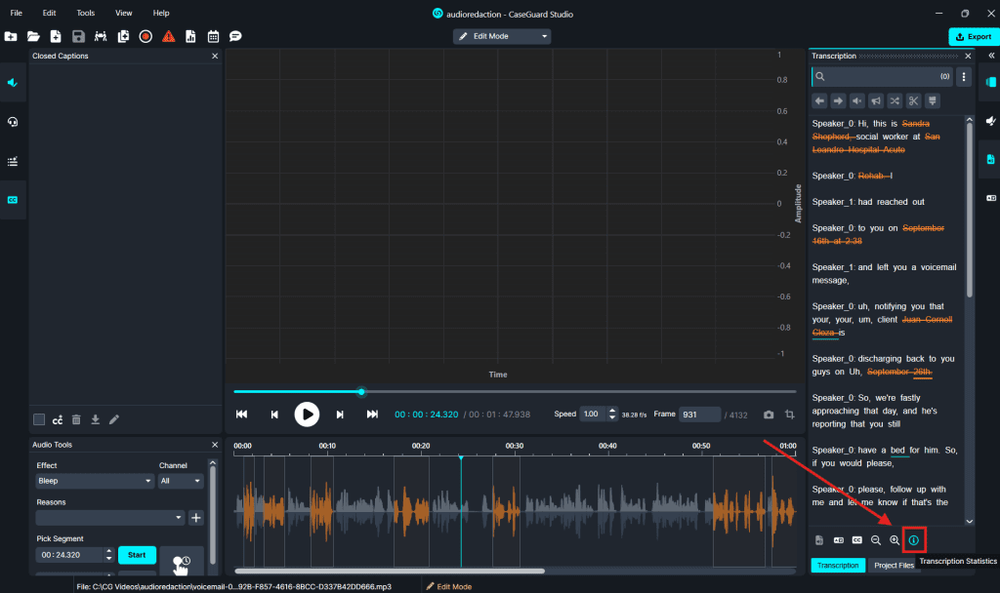Tick the checkbox in Closed Captions footer
1000x593 pixels.
click(x=39, y=419)
